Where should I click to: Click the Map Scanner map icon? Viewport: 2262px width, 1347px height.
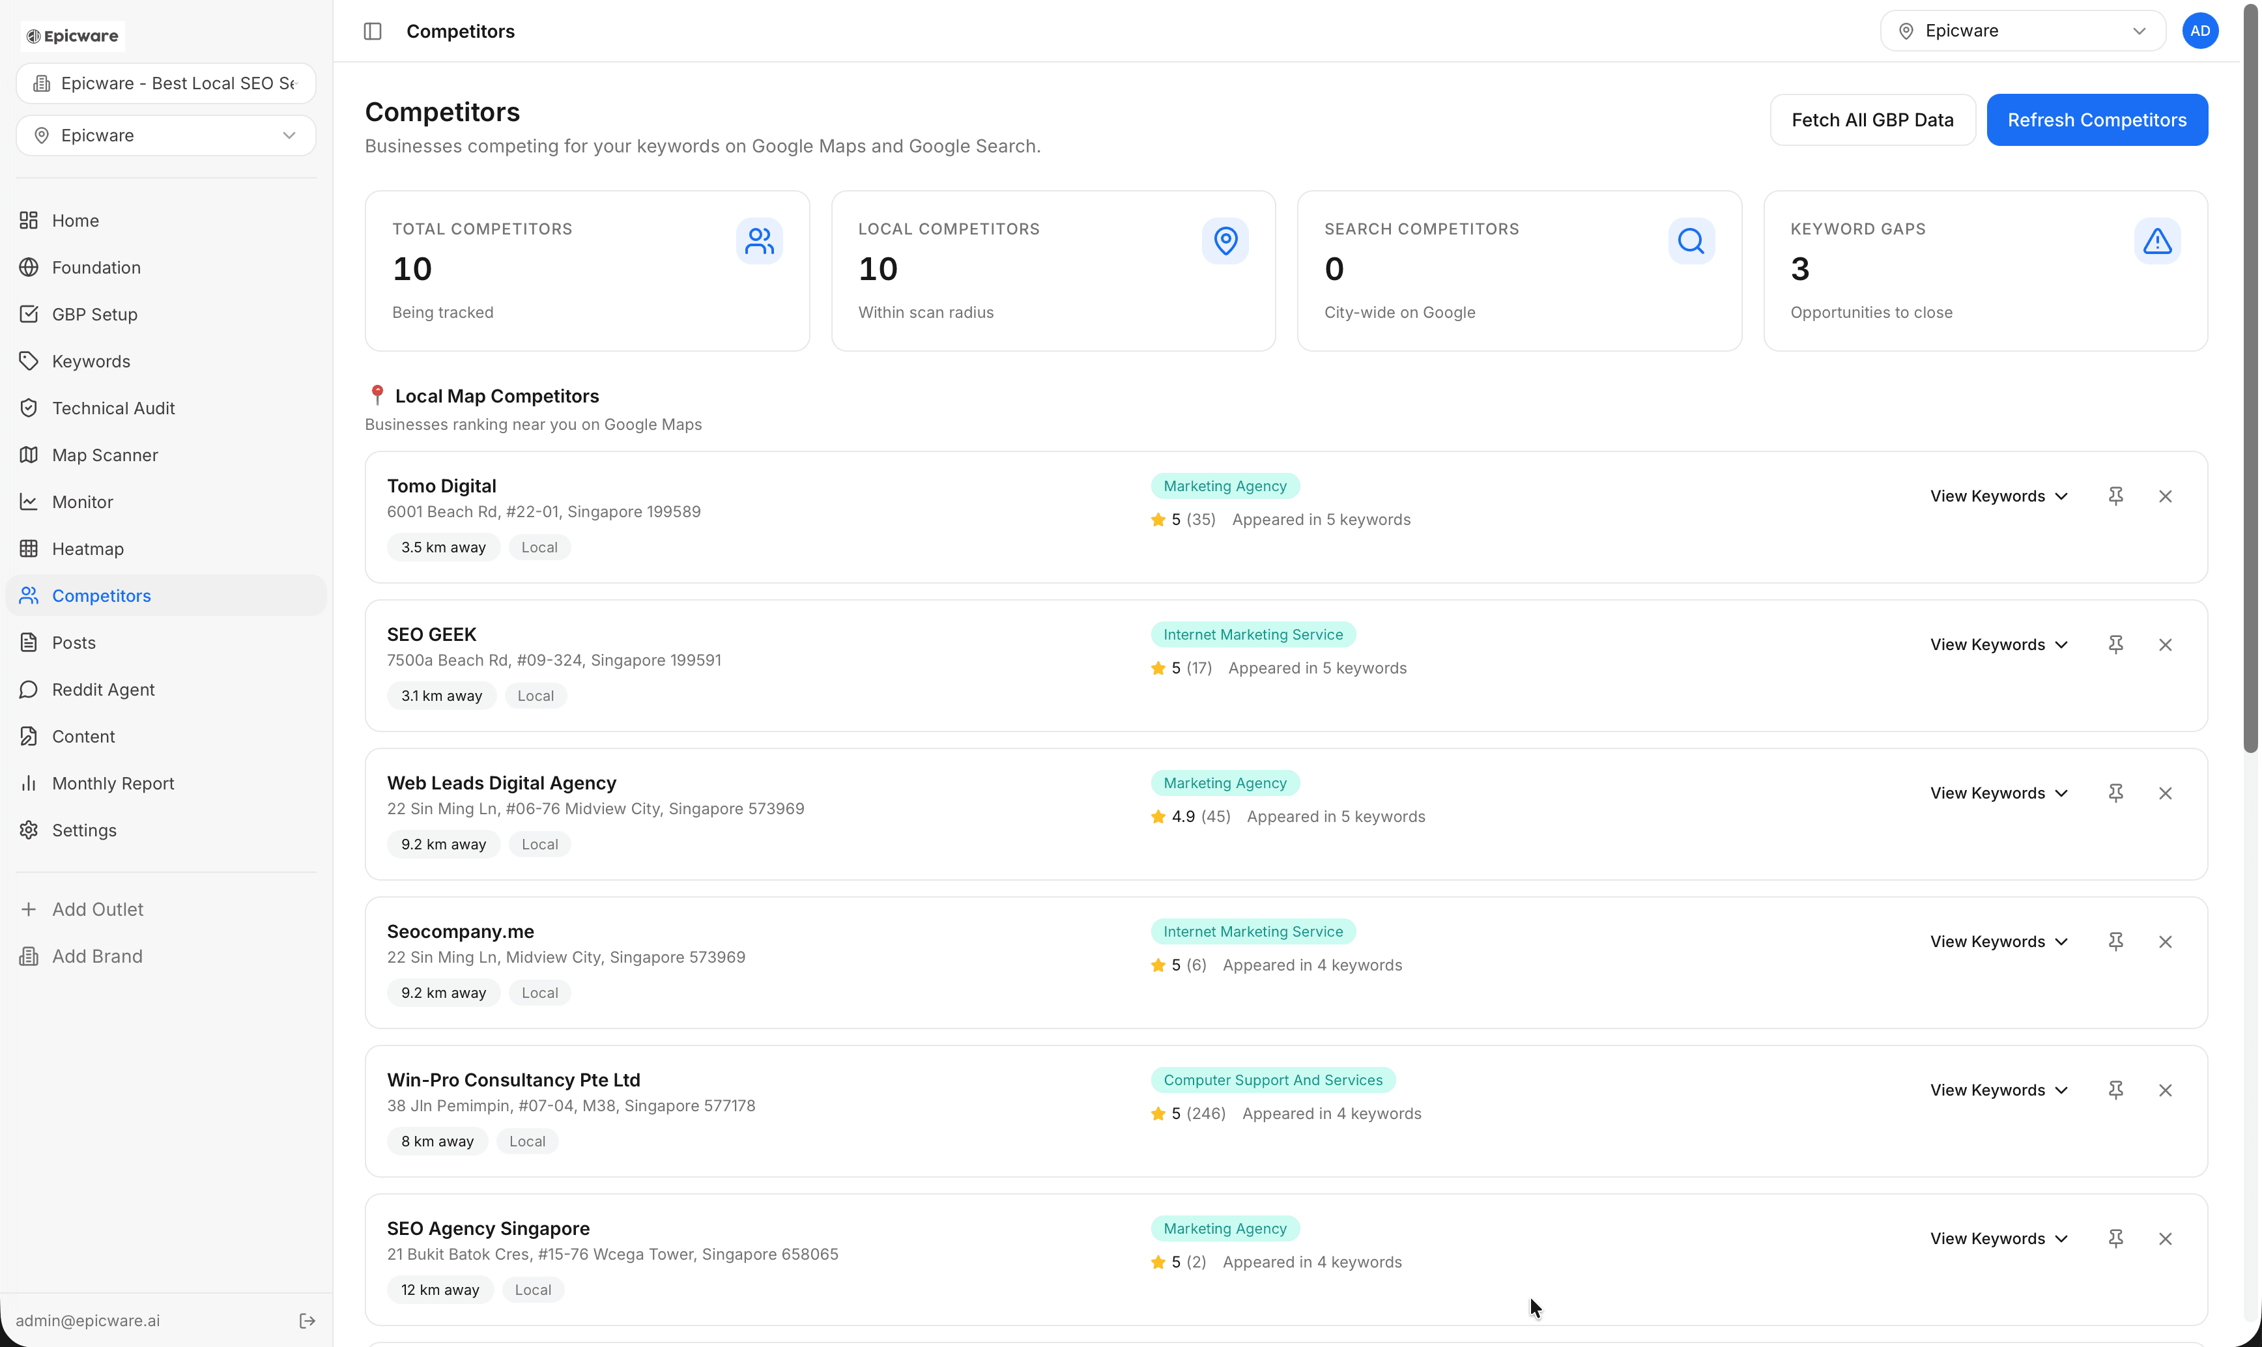pos(29,455)
